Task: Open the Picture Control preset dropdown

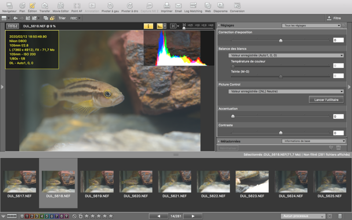Action: tap(286, 92)
